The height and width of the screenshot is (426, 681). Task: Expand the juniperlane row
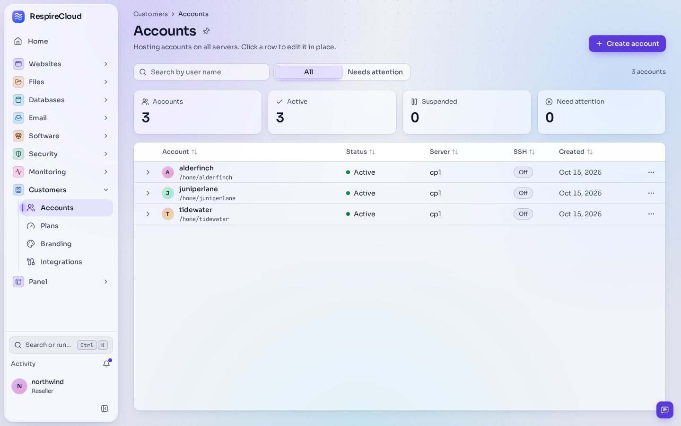coord(148,193)
